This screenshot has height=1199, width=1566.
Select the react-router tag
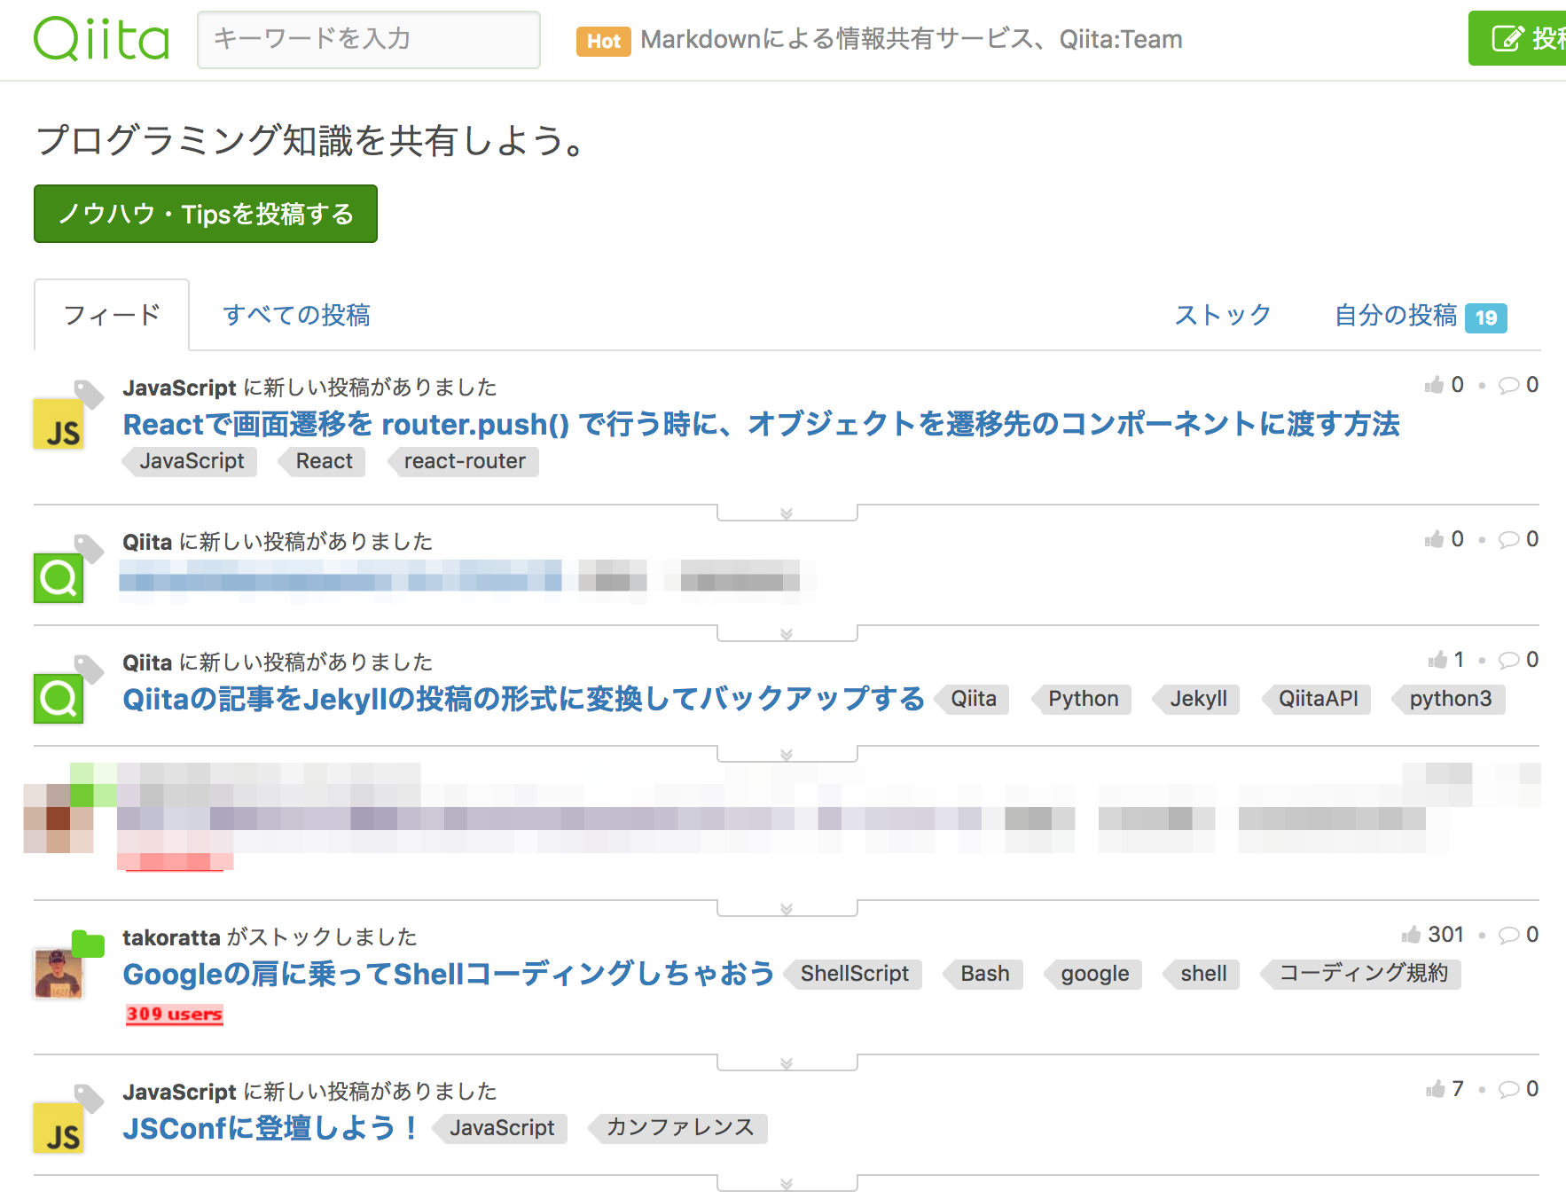coord(464,461)
